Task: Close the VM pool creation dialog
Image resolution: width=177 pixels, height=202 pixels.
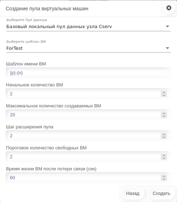Action: (169, 8)
